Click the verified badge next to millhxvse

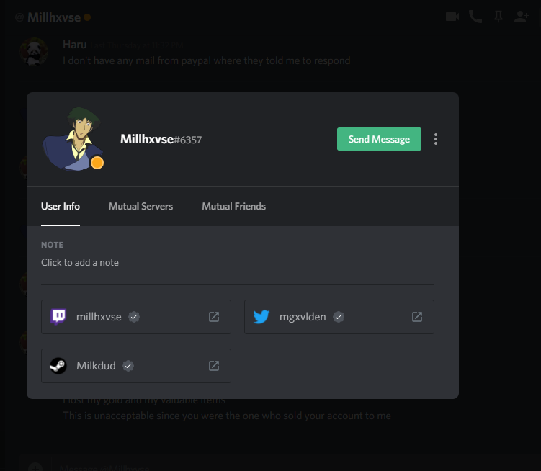134,317
